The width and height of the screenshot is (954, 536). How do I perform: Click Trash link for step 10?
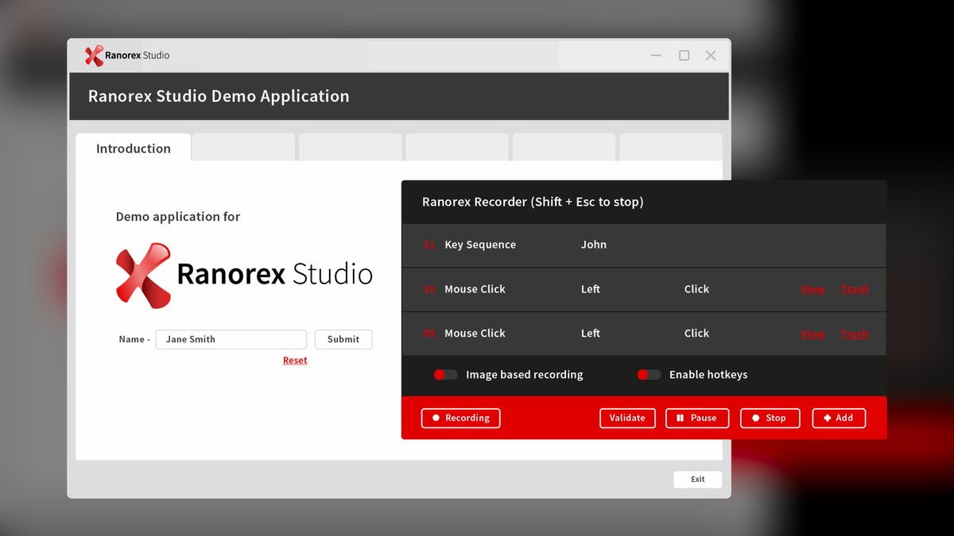855,289
